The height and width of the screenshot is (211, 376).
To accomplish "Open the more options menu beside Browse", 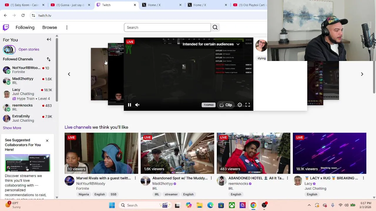I will click(67, 28).
